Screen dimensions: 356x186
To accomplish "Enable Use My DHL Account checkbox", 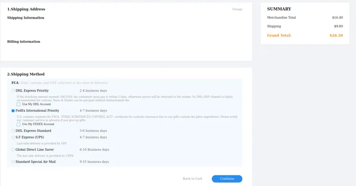I will pyautogui.click(x=18, y=105).
